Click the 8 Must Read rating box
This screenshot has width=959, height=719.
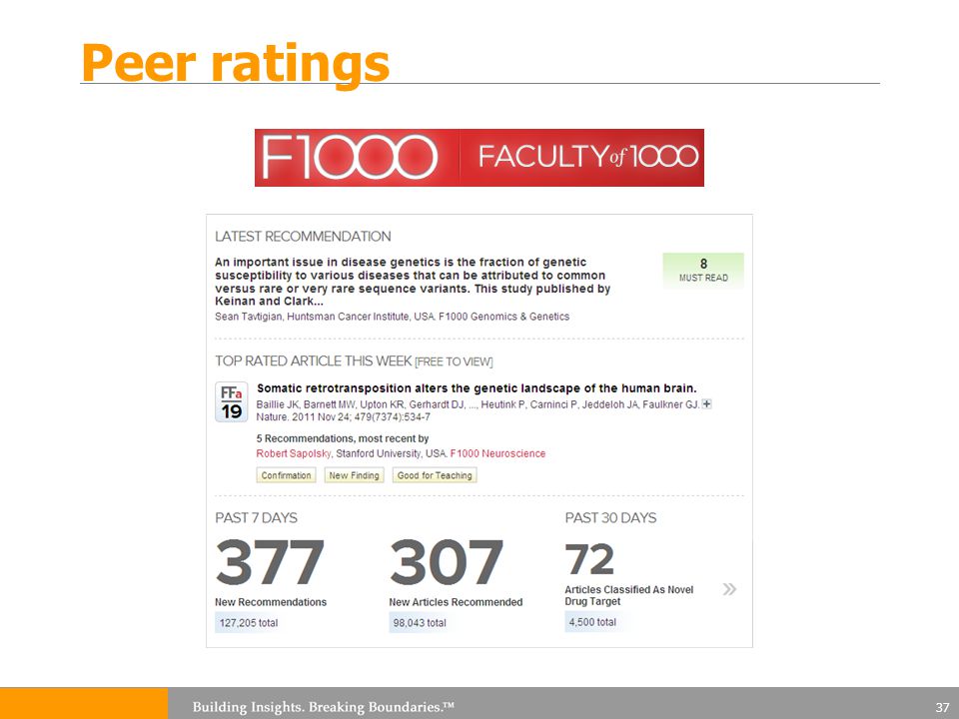click(703, 270)
